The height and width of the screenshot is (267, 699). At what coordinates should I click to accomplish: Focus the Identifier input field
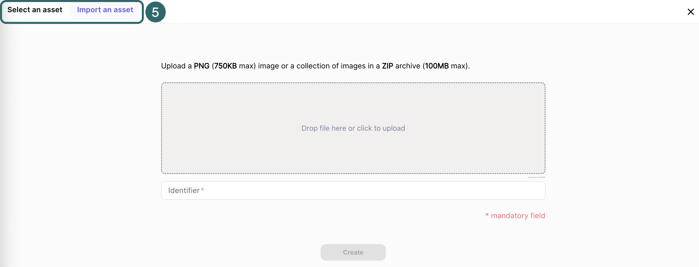pos(353,190)
